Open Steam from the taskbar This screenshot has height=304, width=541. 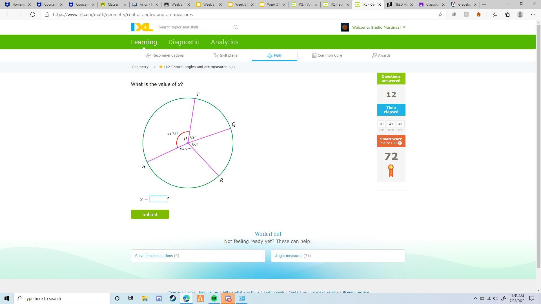tap(173, 298)
